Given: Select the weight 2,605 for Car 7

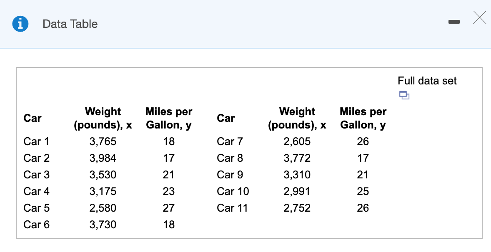Looking at the screenshot, I should coord(297,141).
